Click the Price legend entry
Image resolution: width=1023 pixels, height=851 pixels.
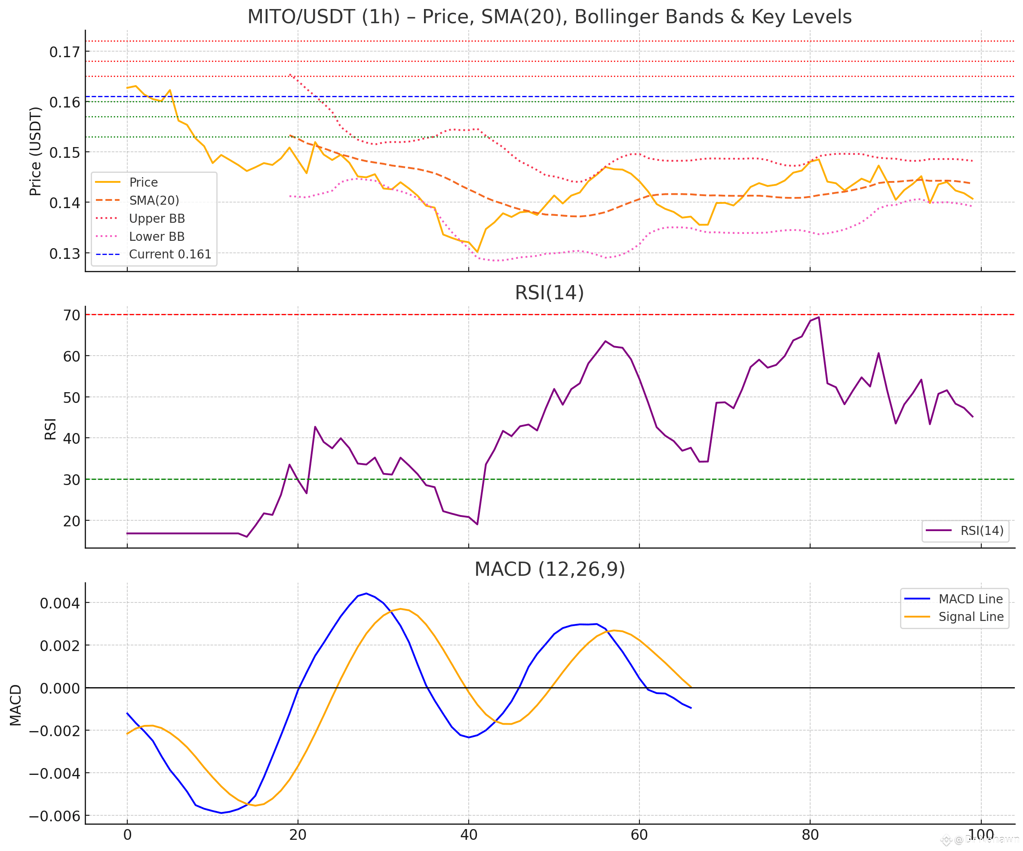[143, 182]
